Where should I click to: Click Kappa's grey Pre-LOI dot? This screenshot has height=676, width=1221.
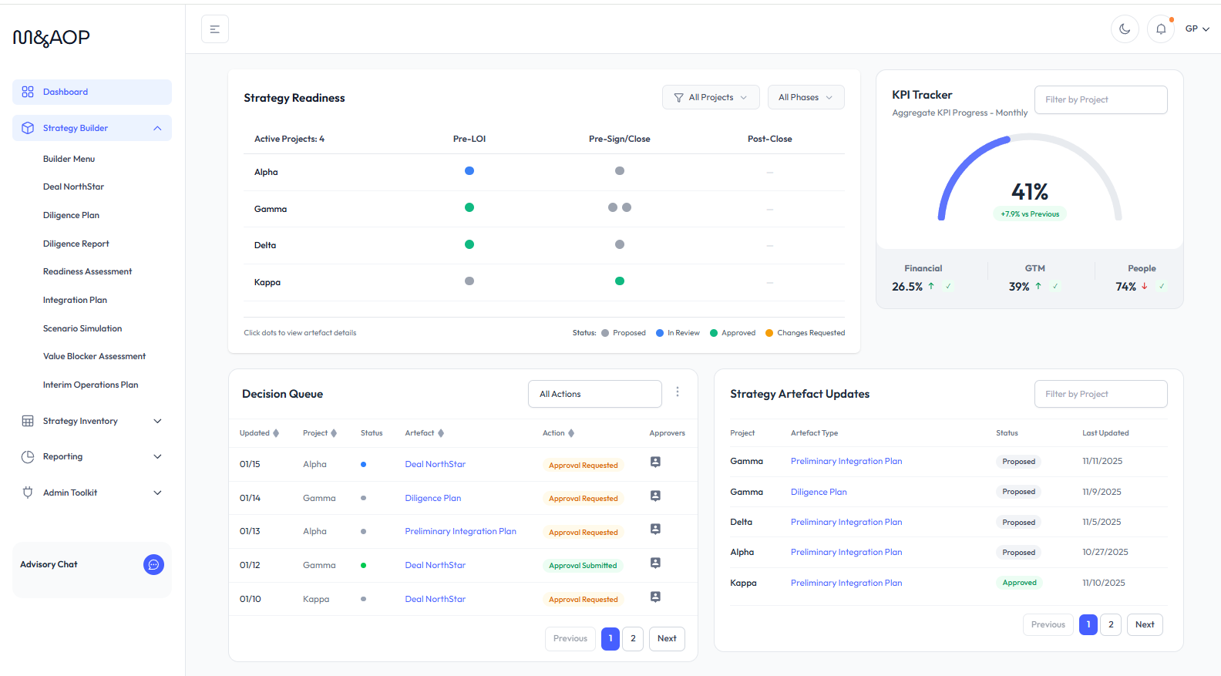469,281
